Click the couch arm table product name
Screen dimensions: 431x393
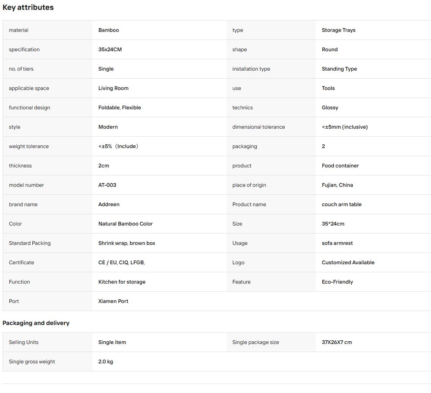point(342,204)
